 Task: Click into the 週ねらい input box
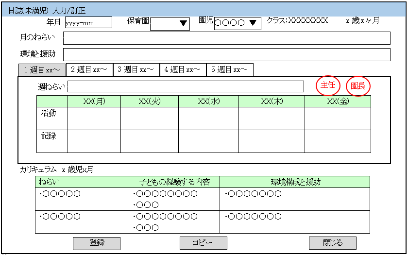[186, 86]
